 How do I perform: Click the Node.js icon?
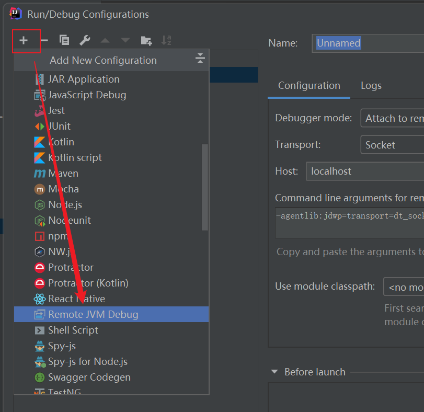pos(40,205)
